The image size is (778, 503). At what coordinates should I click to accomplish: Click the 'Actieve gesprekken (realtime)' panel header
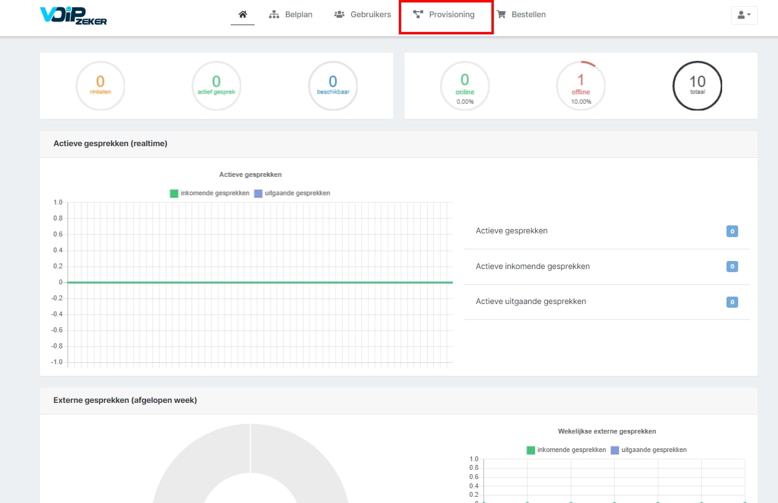[x=399, y=144]
